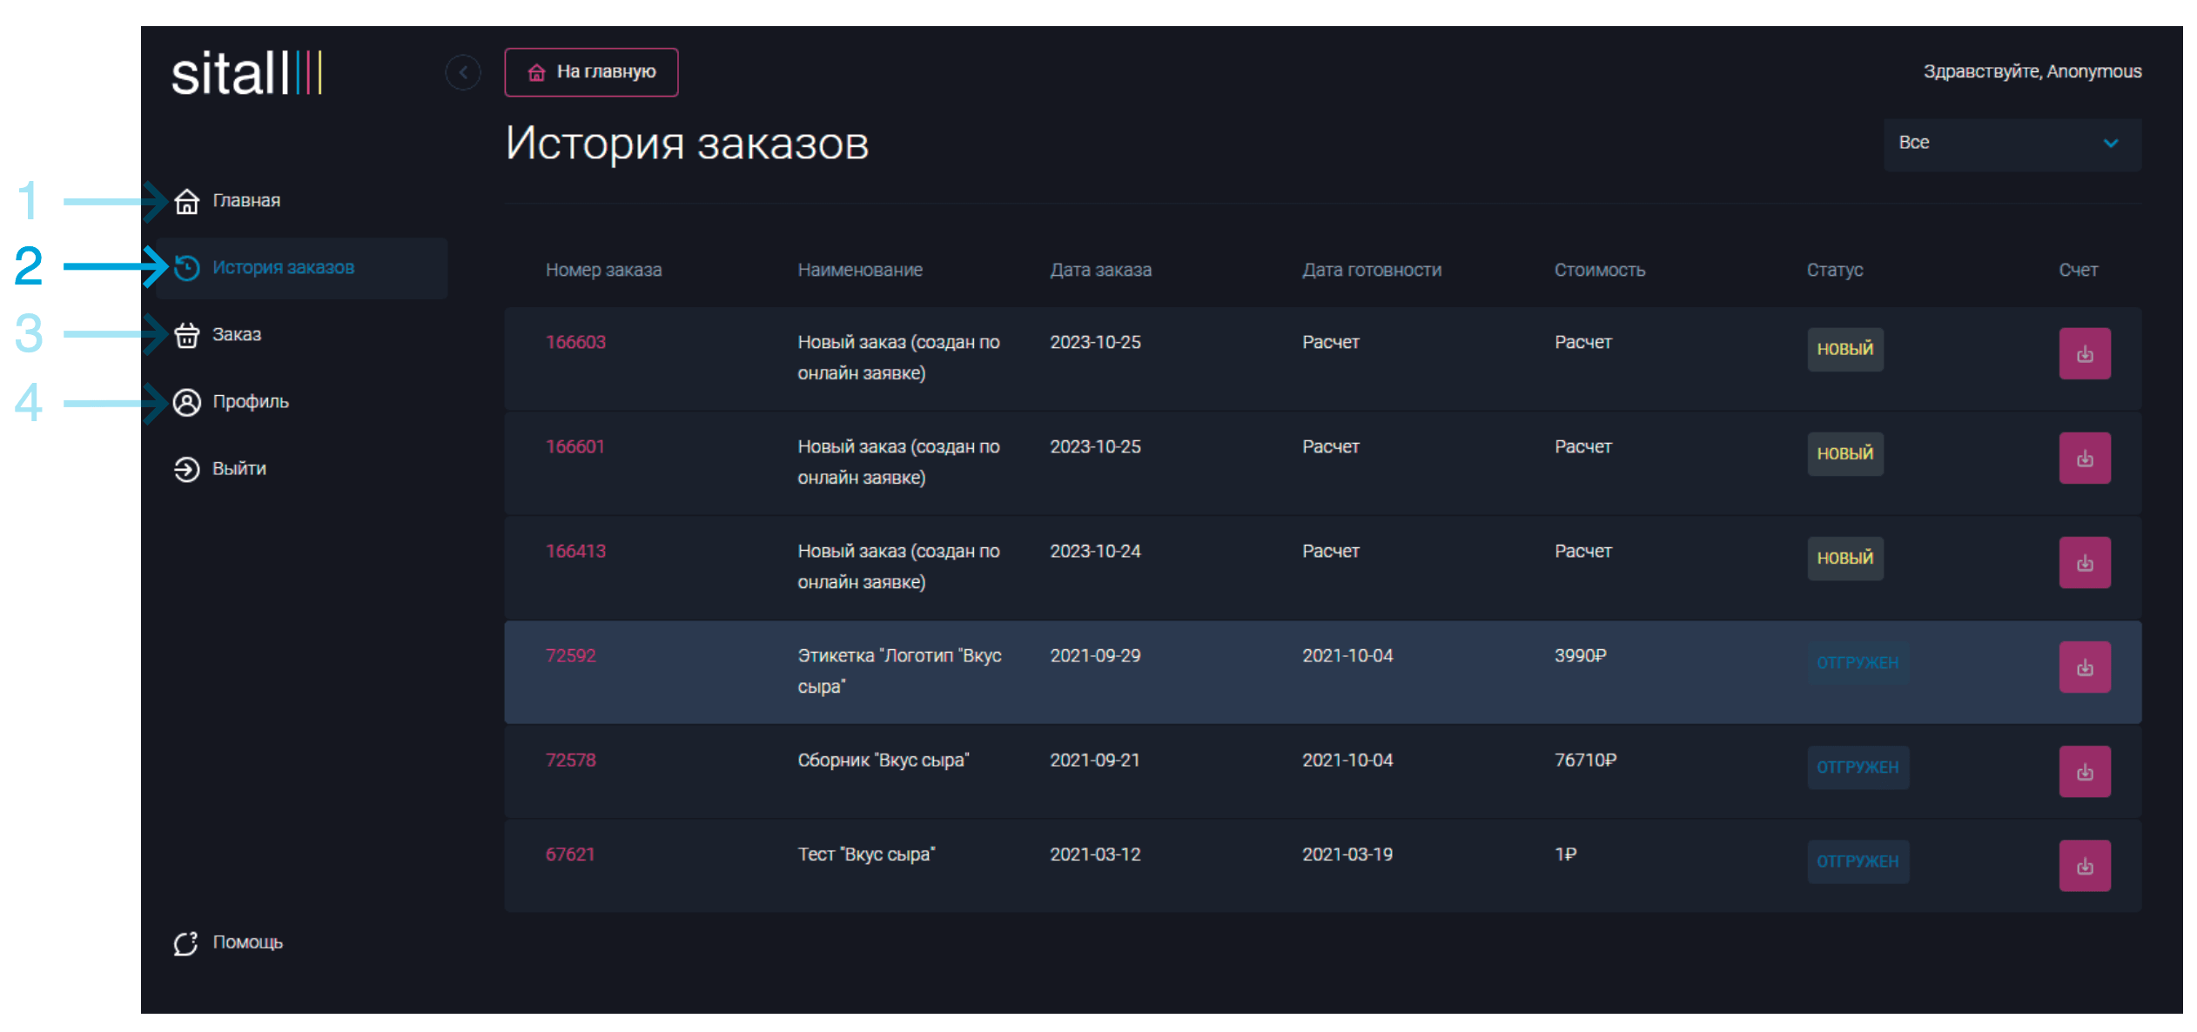
Task: Click ОТГРУЖЕН status badge of order 67621
Action: (1858, 861)
